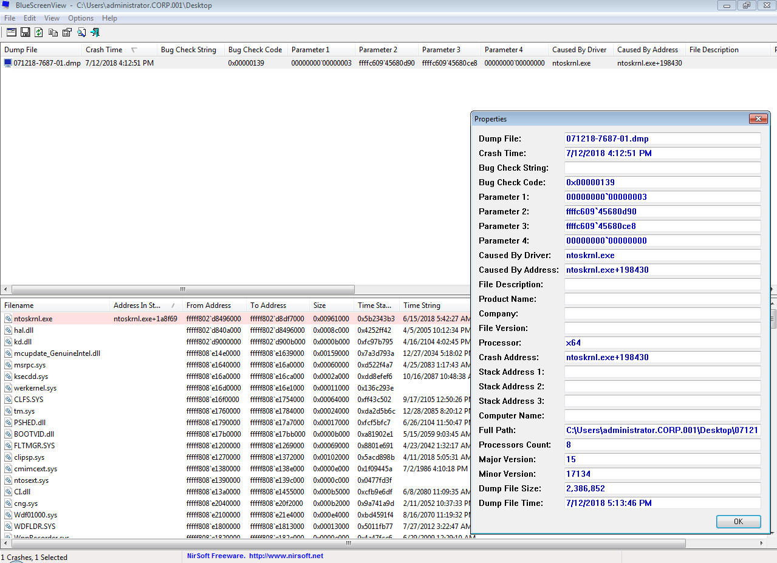Click the dump file icon beside 071218-7687-01.dmp

(8, 63)
